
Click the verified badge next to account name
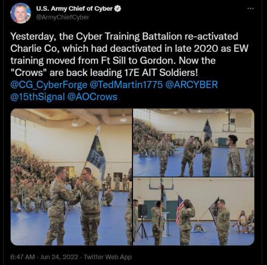point(117,9)
